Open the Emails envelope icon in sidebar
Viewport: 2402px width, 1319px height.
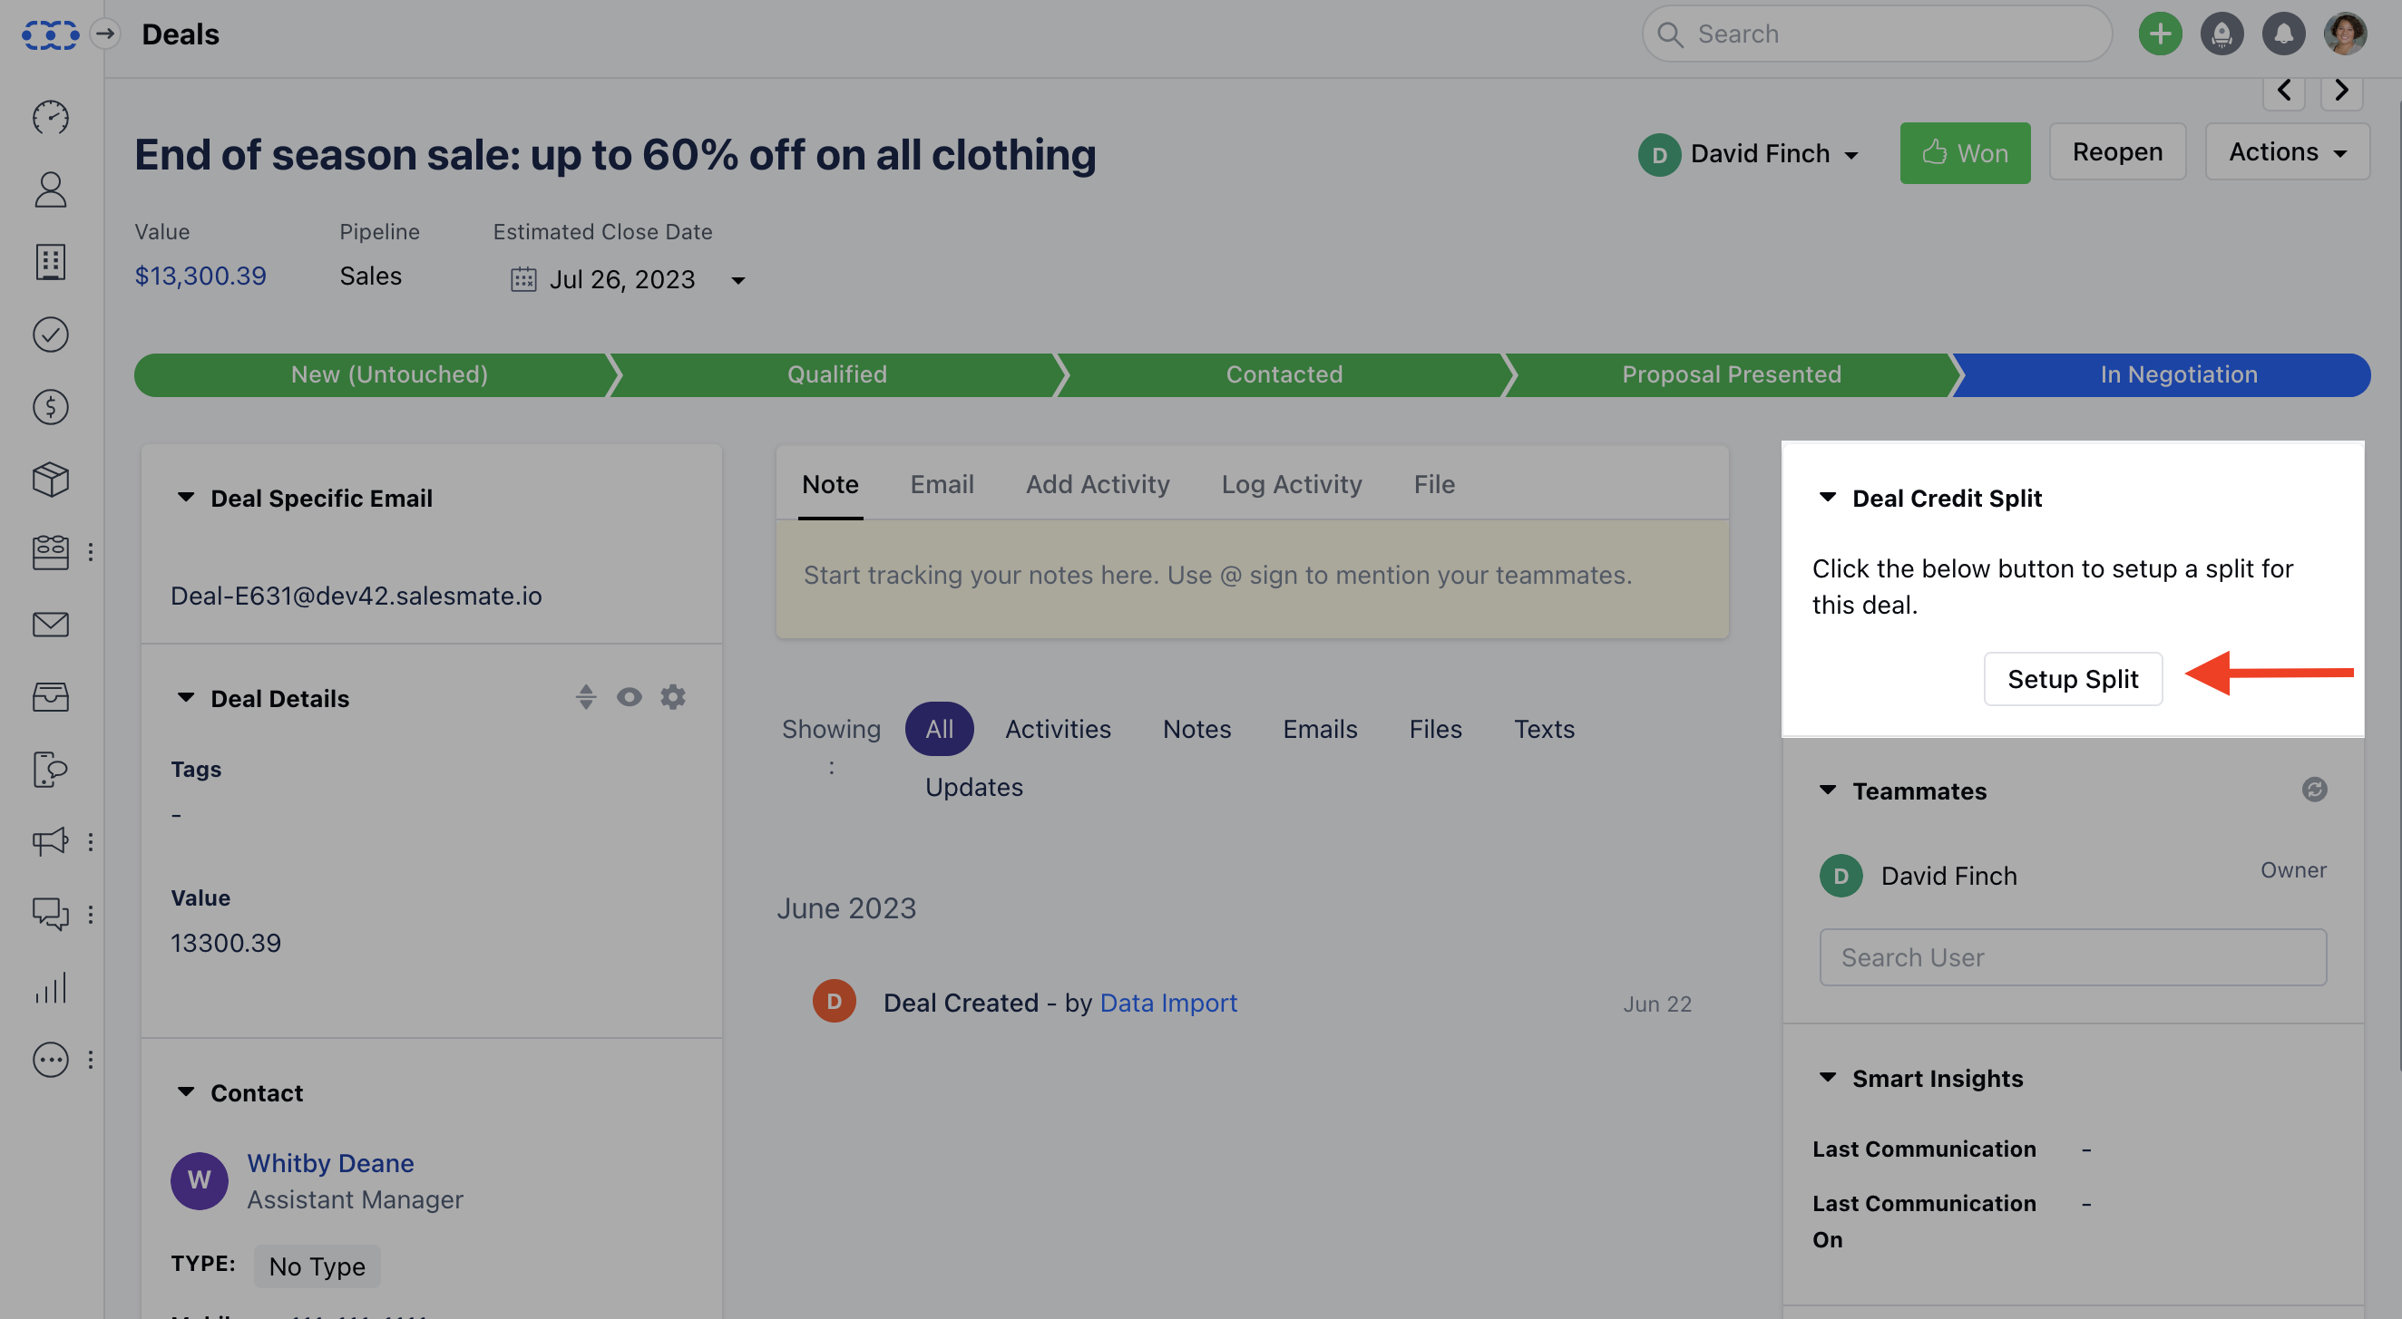[51, 624]
